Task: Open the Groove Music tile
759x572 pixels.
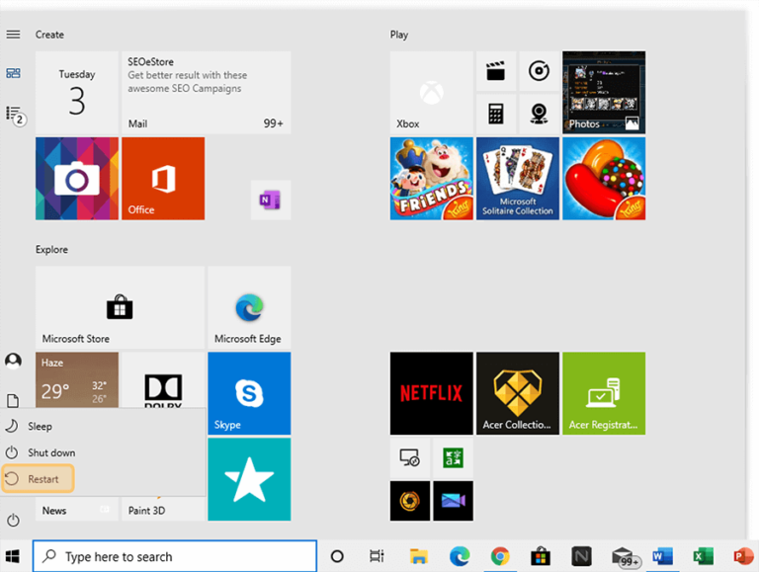Action: coord(539,71)
